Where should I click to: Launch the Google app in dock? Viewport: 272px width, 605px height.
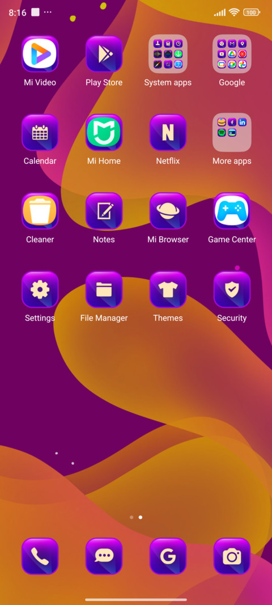click(168, 556)
